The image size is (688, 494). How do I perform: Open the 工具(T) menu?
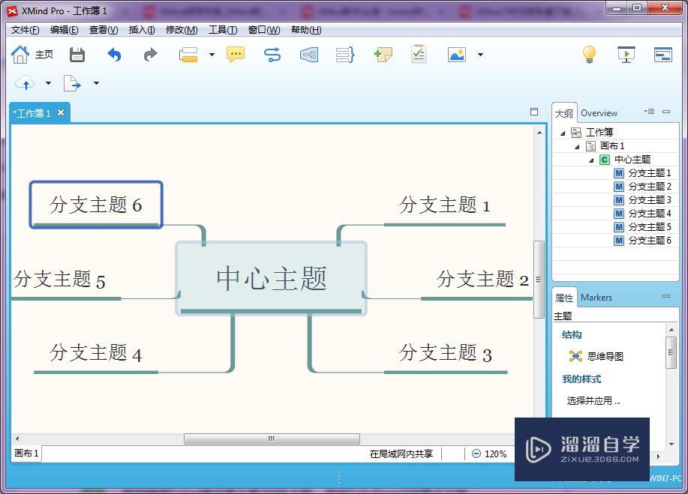[223, 30]
